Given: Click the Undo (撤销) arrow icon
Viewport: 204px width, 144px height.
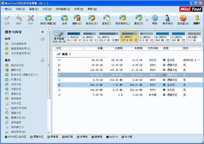Looking at the screenshot, I should coord(19,18).
